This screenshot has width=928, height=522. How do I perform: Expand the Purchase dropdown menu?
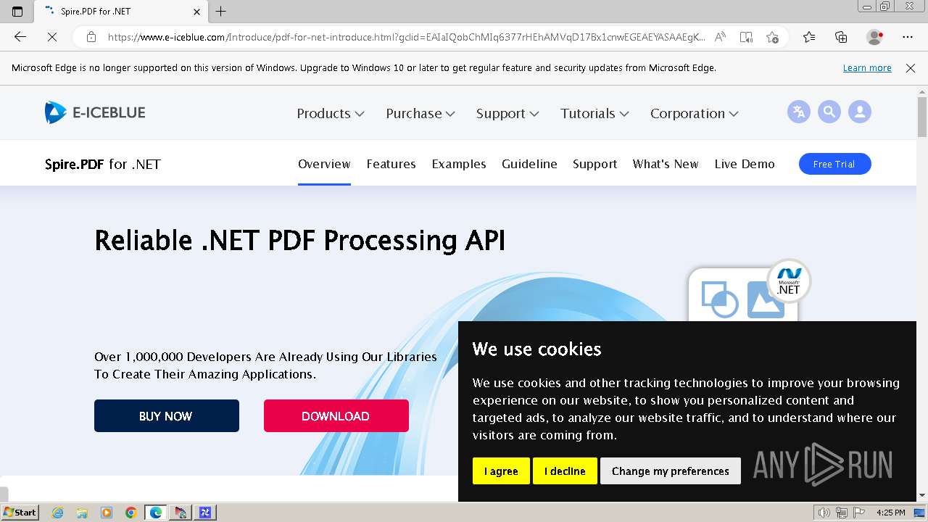coord(420,113)
